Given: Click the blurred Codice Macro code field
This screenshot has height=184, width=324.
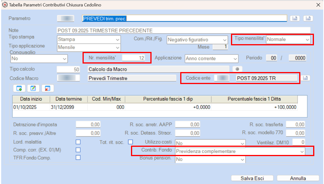Looking at the screenshot, I should 68,78.
